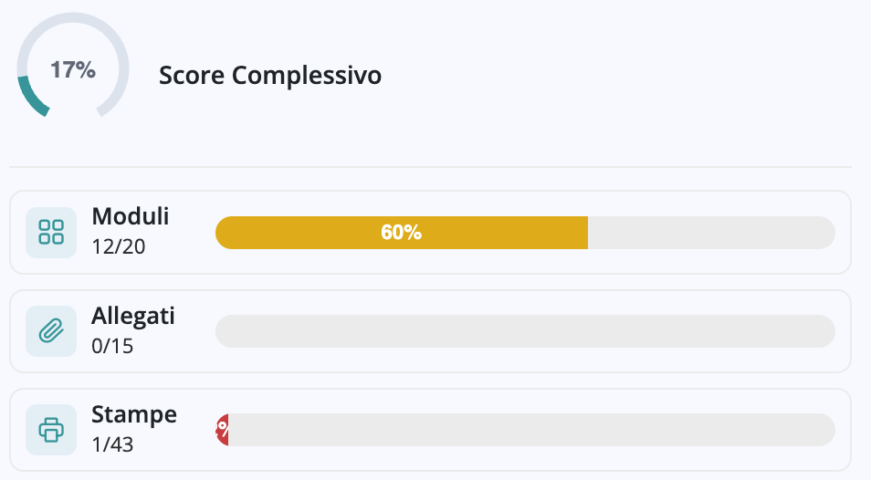
Task: Click the empty Allegati progress bar
Action: 525,331
